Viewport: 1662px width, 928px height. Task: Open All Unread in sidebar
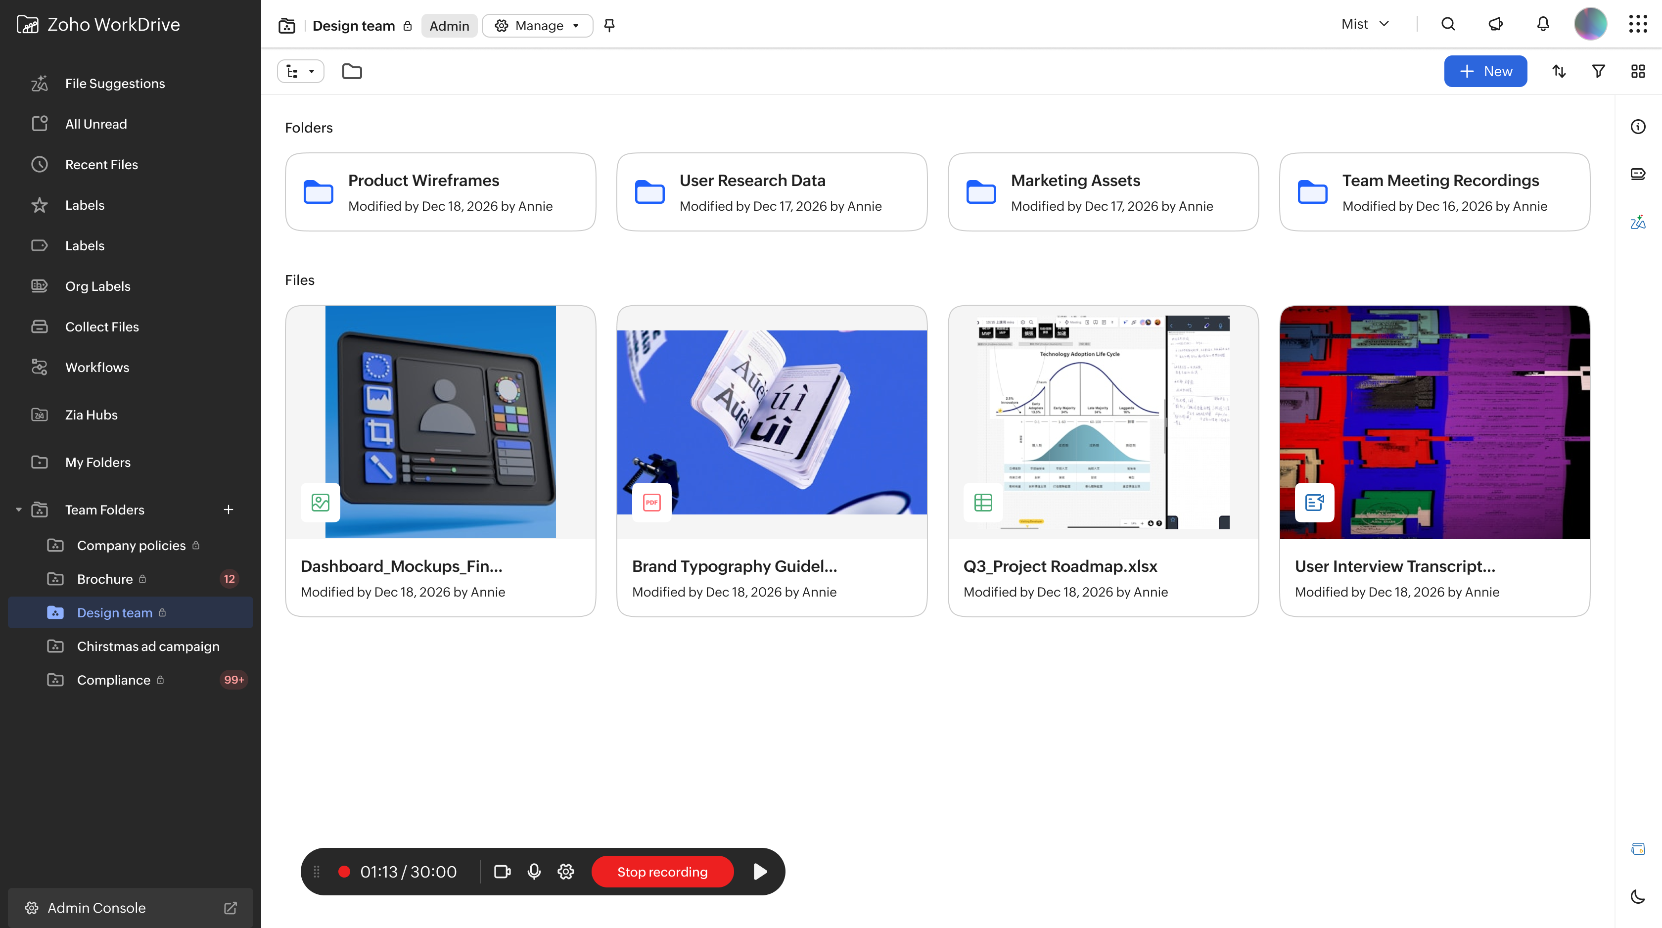tap(130, 124)
